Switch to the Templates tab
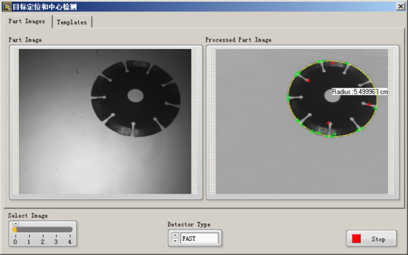 (x=72, y=22)
